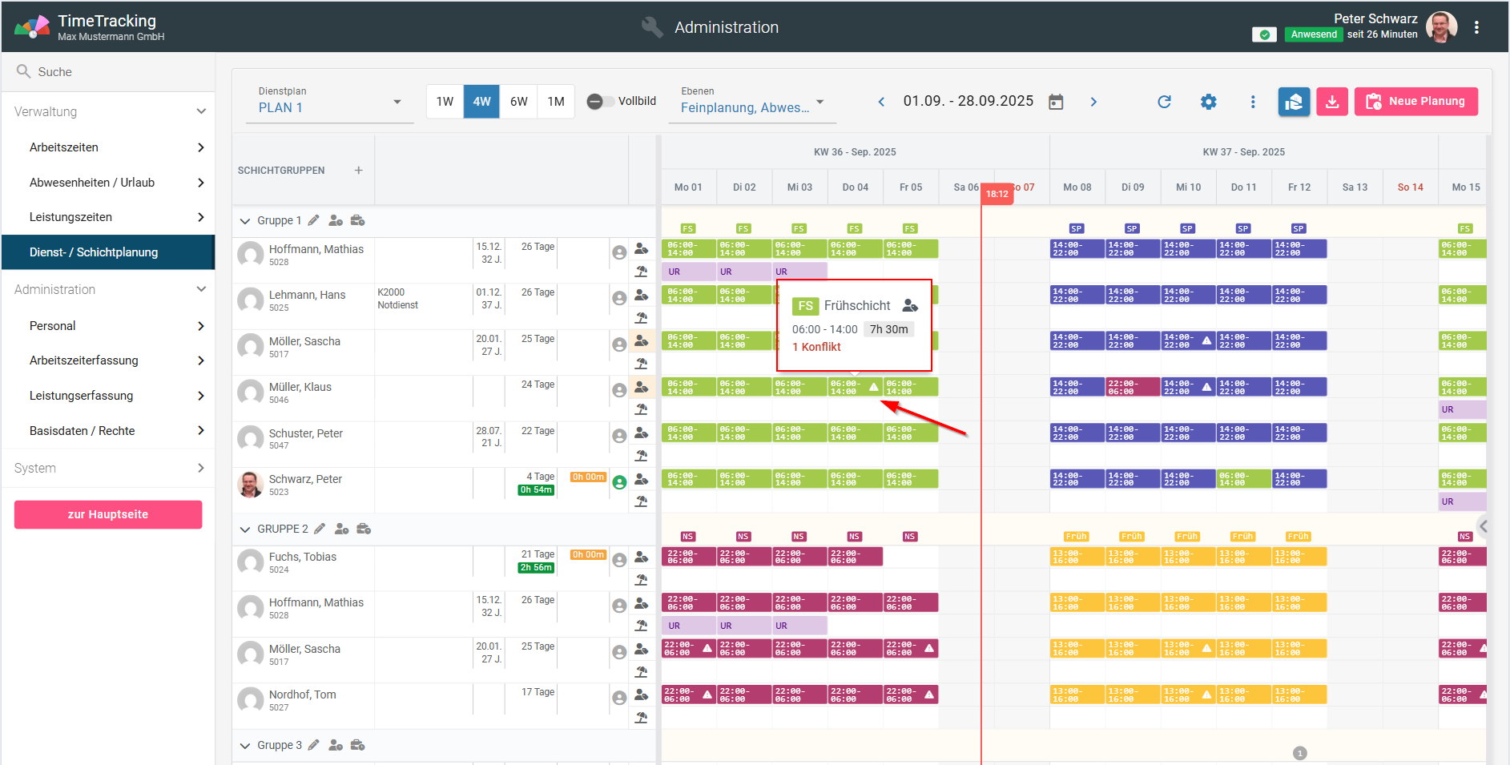Click the refresh icon in the toolbar
This screenshot has height=765, width=1510.
point(1164,102)
